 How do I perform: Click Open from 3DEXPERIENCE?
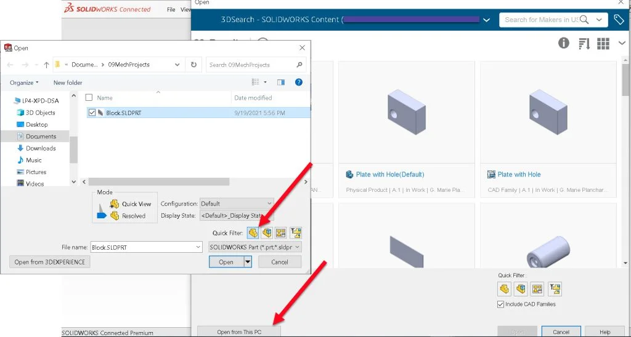49,262
